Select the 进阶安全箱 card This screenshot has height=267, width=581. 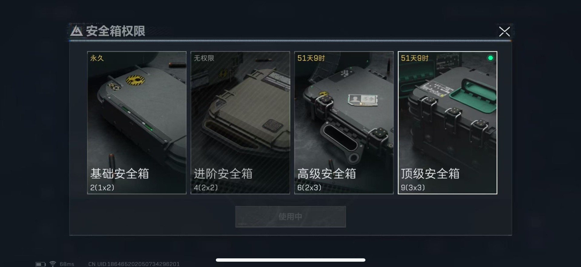click(240, 122)
